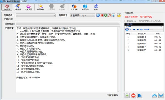Toggle the 循环播放 loop playback checkbox

click(x=108, y=95)
